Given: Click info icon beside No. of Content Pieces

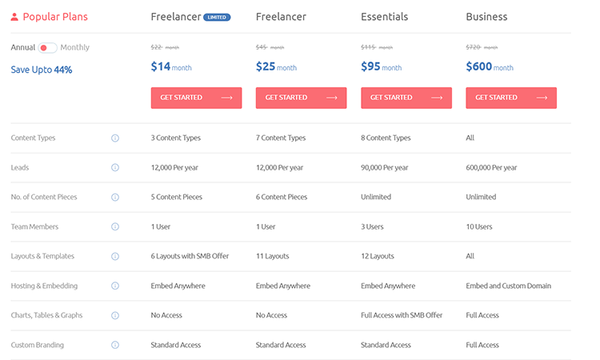Looking at the screenshot, I should [x=114, y=197].
